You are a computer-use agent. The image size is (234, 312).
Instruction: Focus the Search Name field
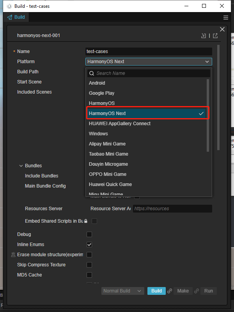click(149, 73)
